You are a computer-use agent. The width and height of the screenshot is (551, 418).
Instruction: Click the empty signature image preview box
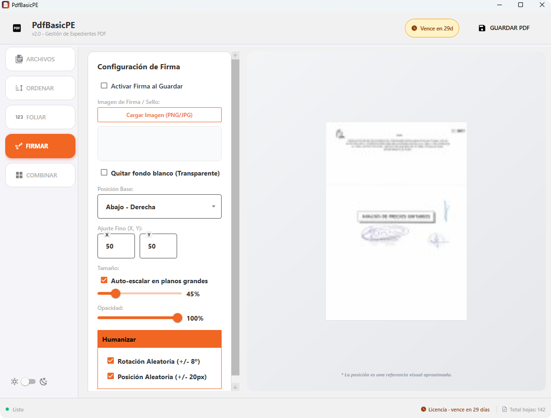coord(159,144)
